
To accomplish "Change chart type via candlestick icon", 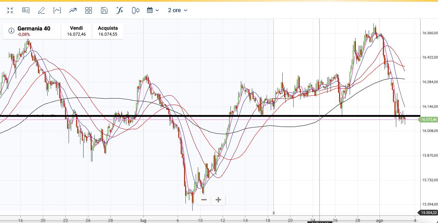I will (136, 10).
